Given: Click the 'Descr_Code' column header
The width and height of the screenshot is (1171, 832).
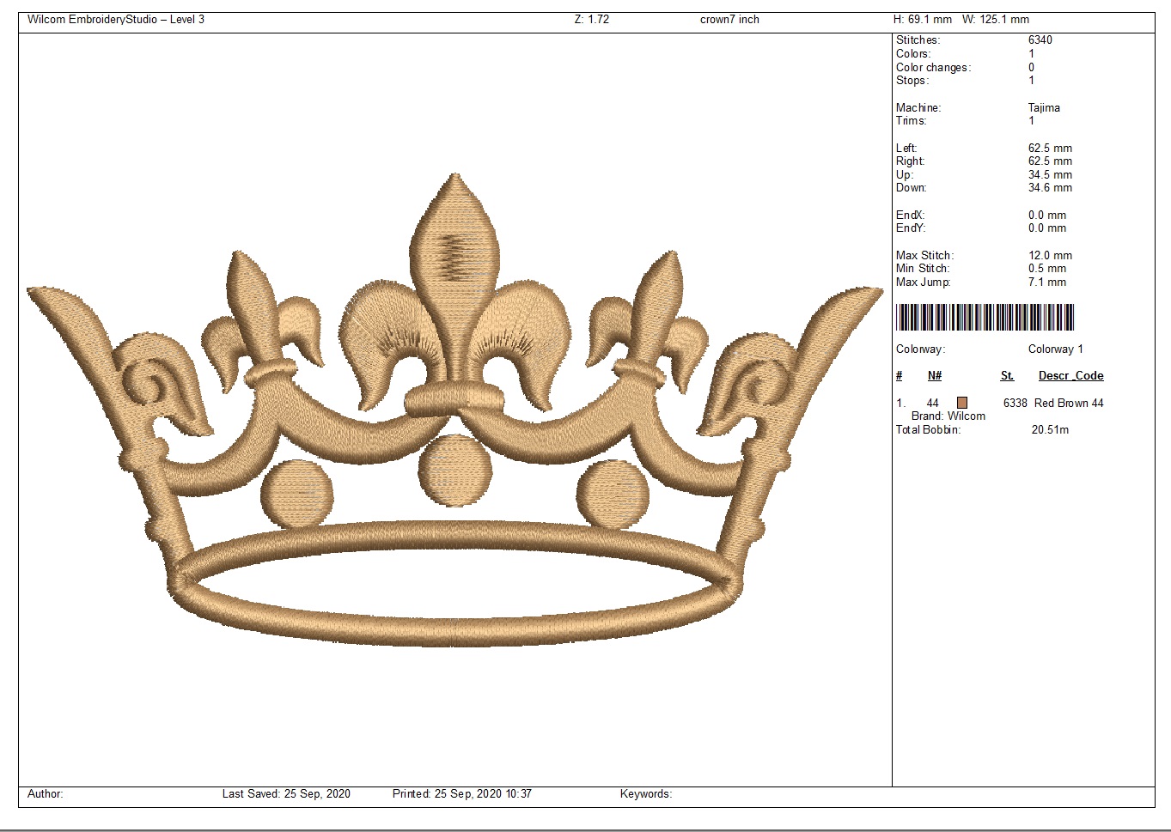Looking at the screenshot, I should point(1070,376).
